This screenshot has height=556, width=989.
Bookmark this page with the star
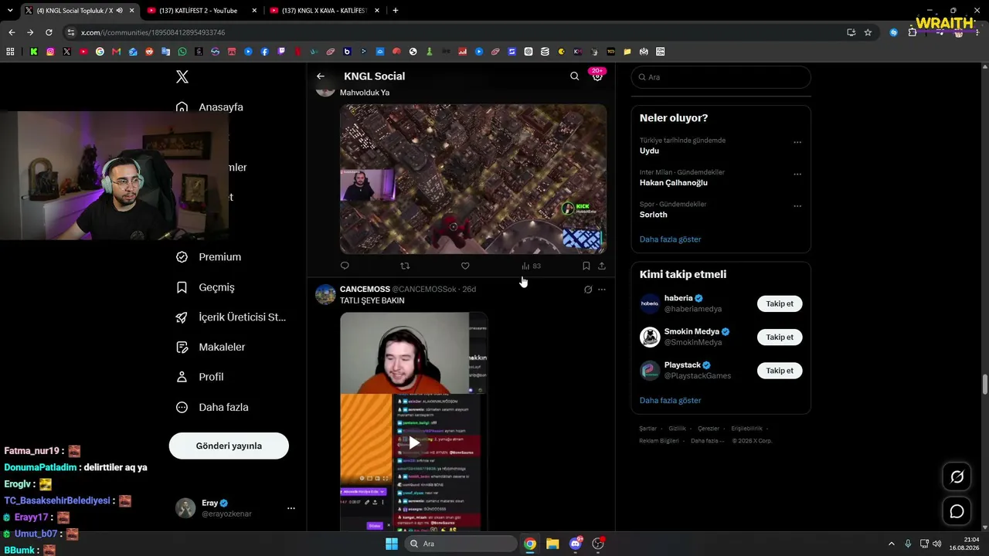[x=868, y=32]
